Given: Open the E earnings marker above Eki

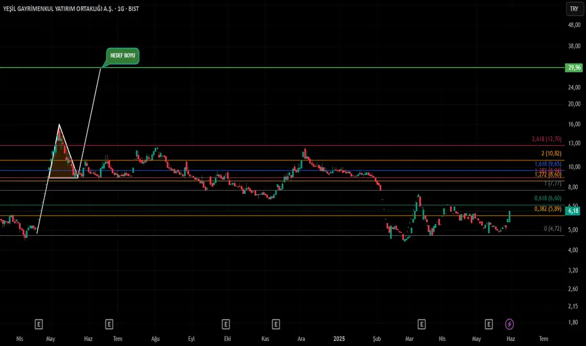Looking at the screenshot, I should point(225,325).
